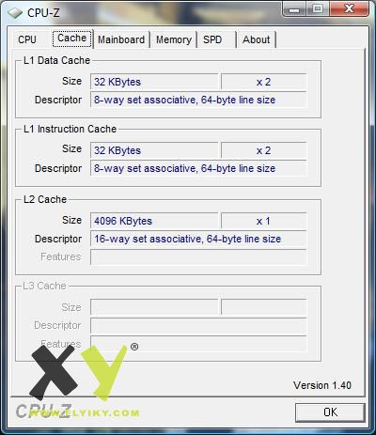This screenshot has height=435, width=376.
Task: Click L2 Cache size 4096 KBytes field
Action: coord(154,221)
